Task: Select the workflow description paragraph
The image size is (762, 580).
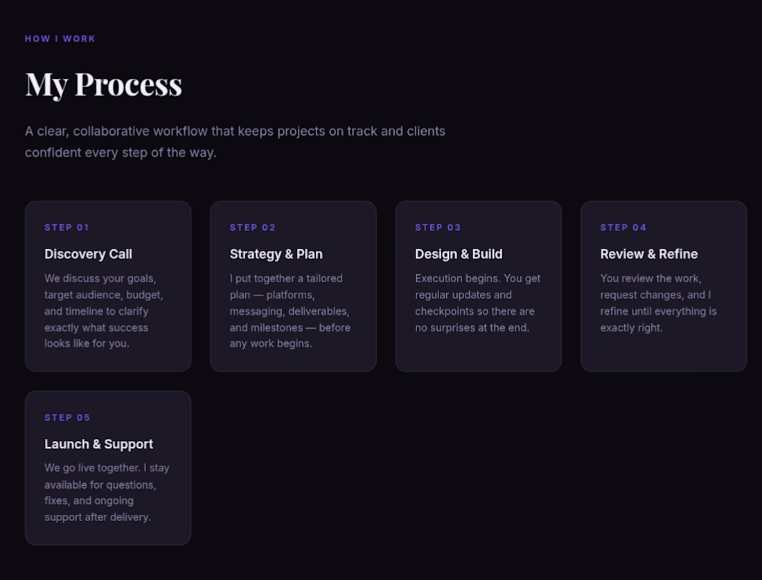Action: 235,142
